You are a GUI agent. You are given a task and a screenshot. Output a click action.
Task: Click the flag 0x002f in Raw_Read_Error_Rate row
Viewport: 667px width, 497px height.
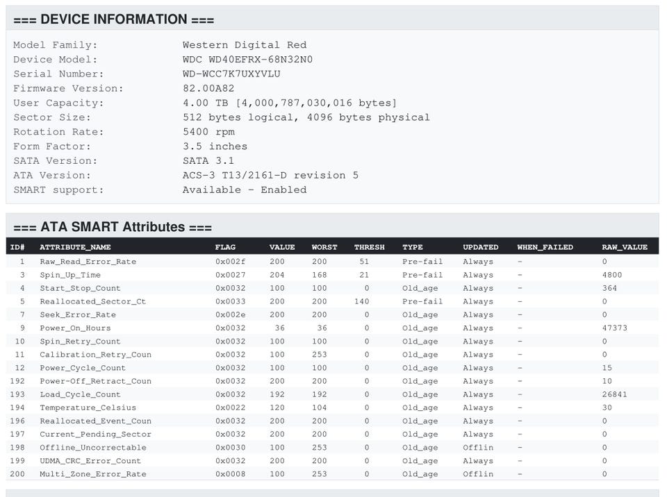[230, 262]
